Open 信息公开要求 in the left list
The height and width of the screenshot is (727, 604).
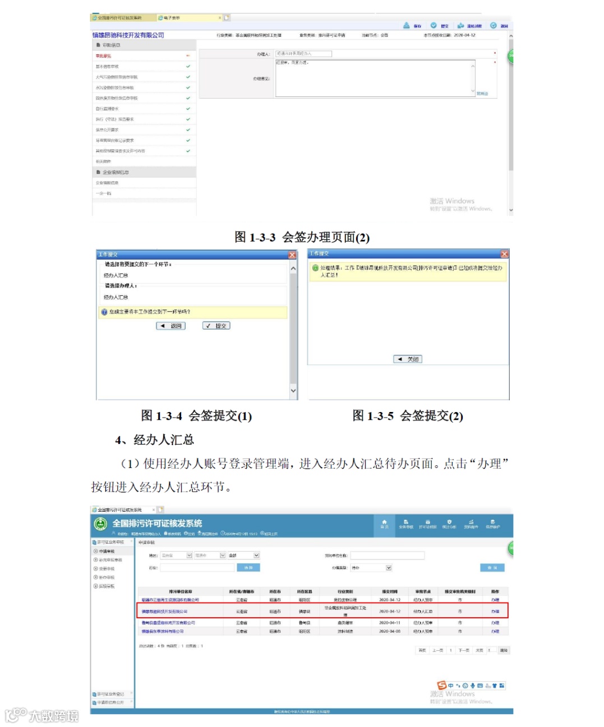click(144, 130)
